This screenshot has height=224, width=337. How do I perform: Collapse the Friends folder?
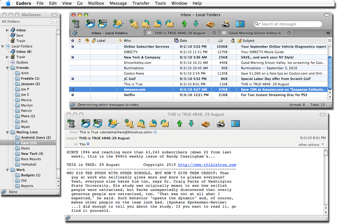click(x=7, y=68)
